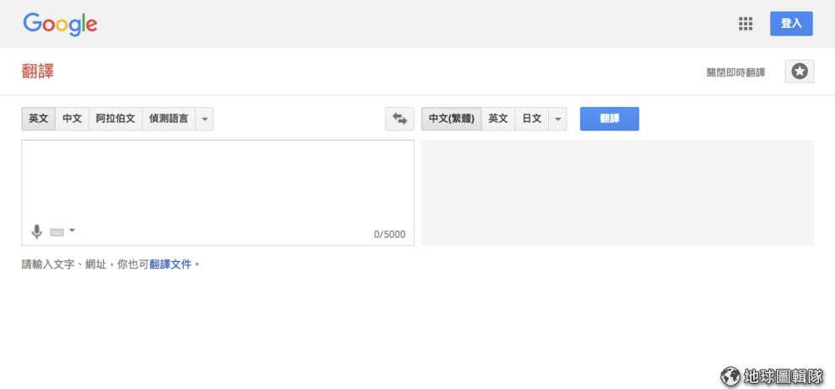
Task: Expand the target language dropdown arrow
Action: point(558,119)
